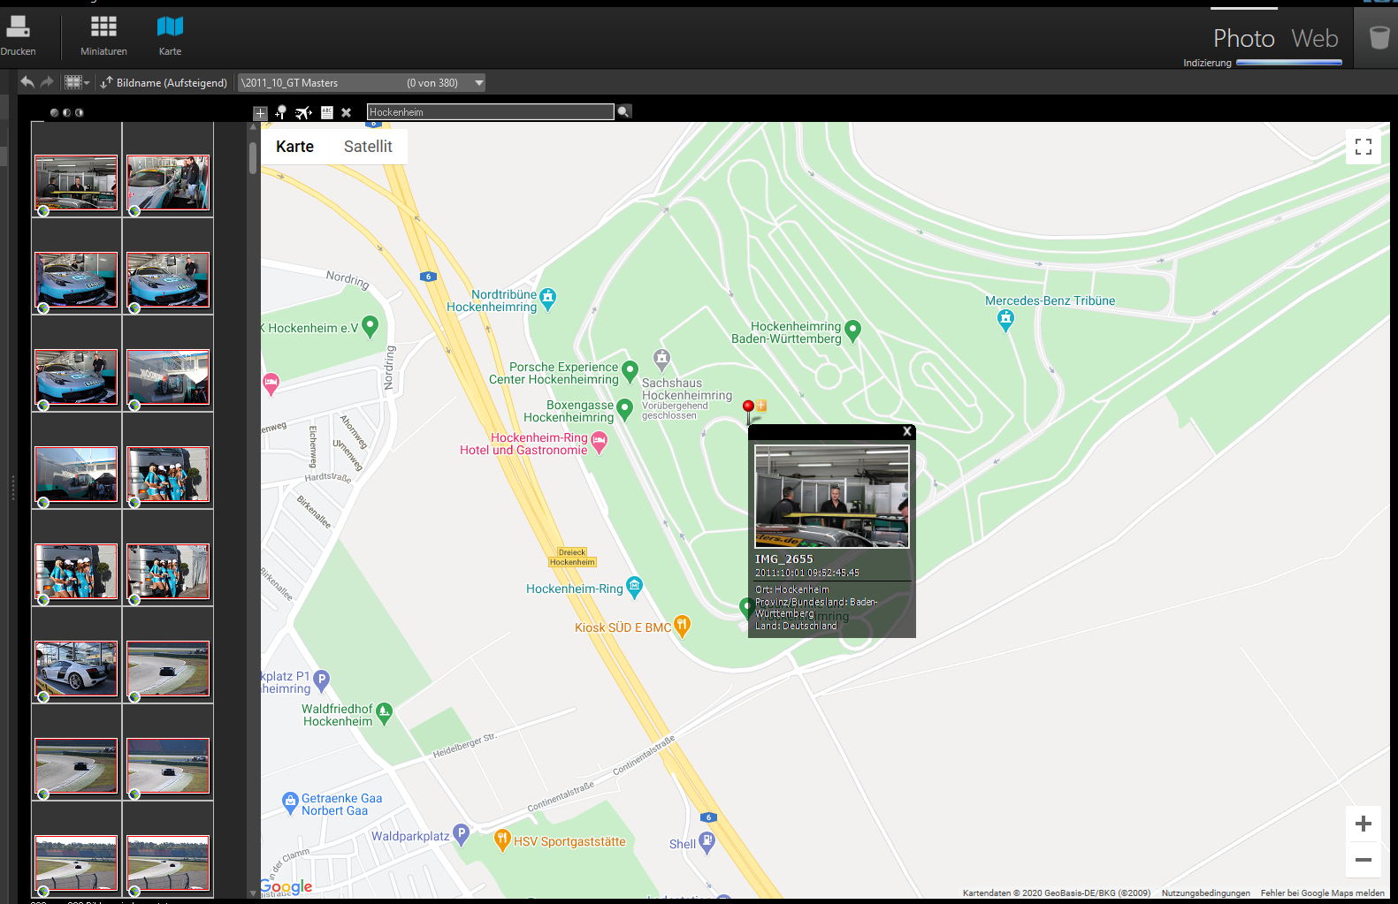This screenshot has width=1398, height=904.
Task: Toggle fullscreen map view
Action: [1364, 147]
